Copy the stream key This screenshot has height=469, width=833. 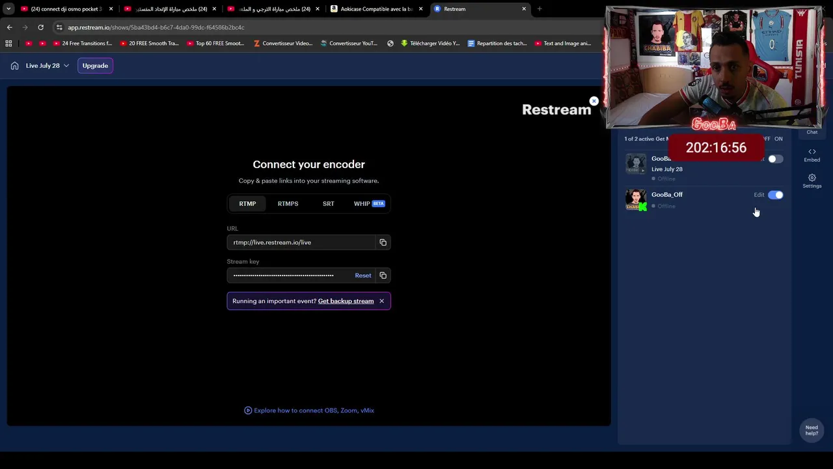pos(383,276)
